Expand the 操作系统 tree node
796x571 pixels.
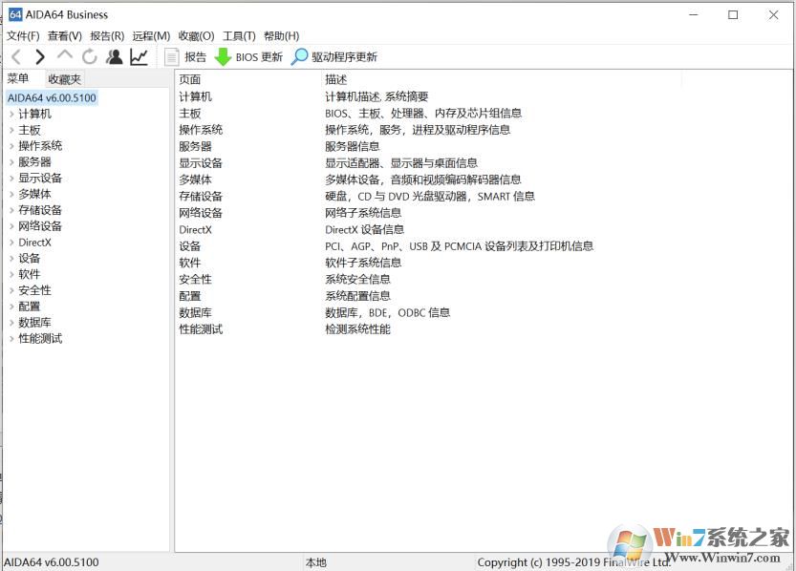click(11, 146)
